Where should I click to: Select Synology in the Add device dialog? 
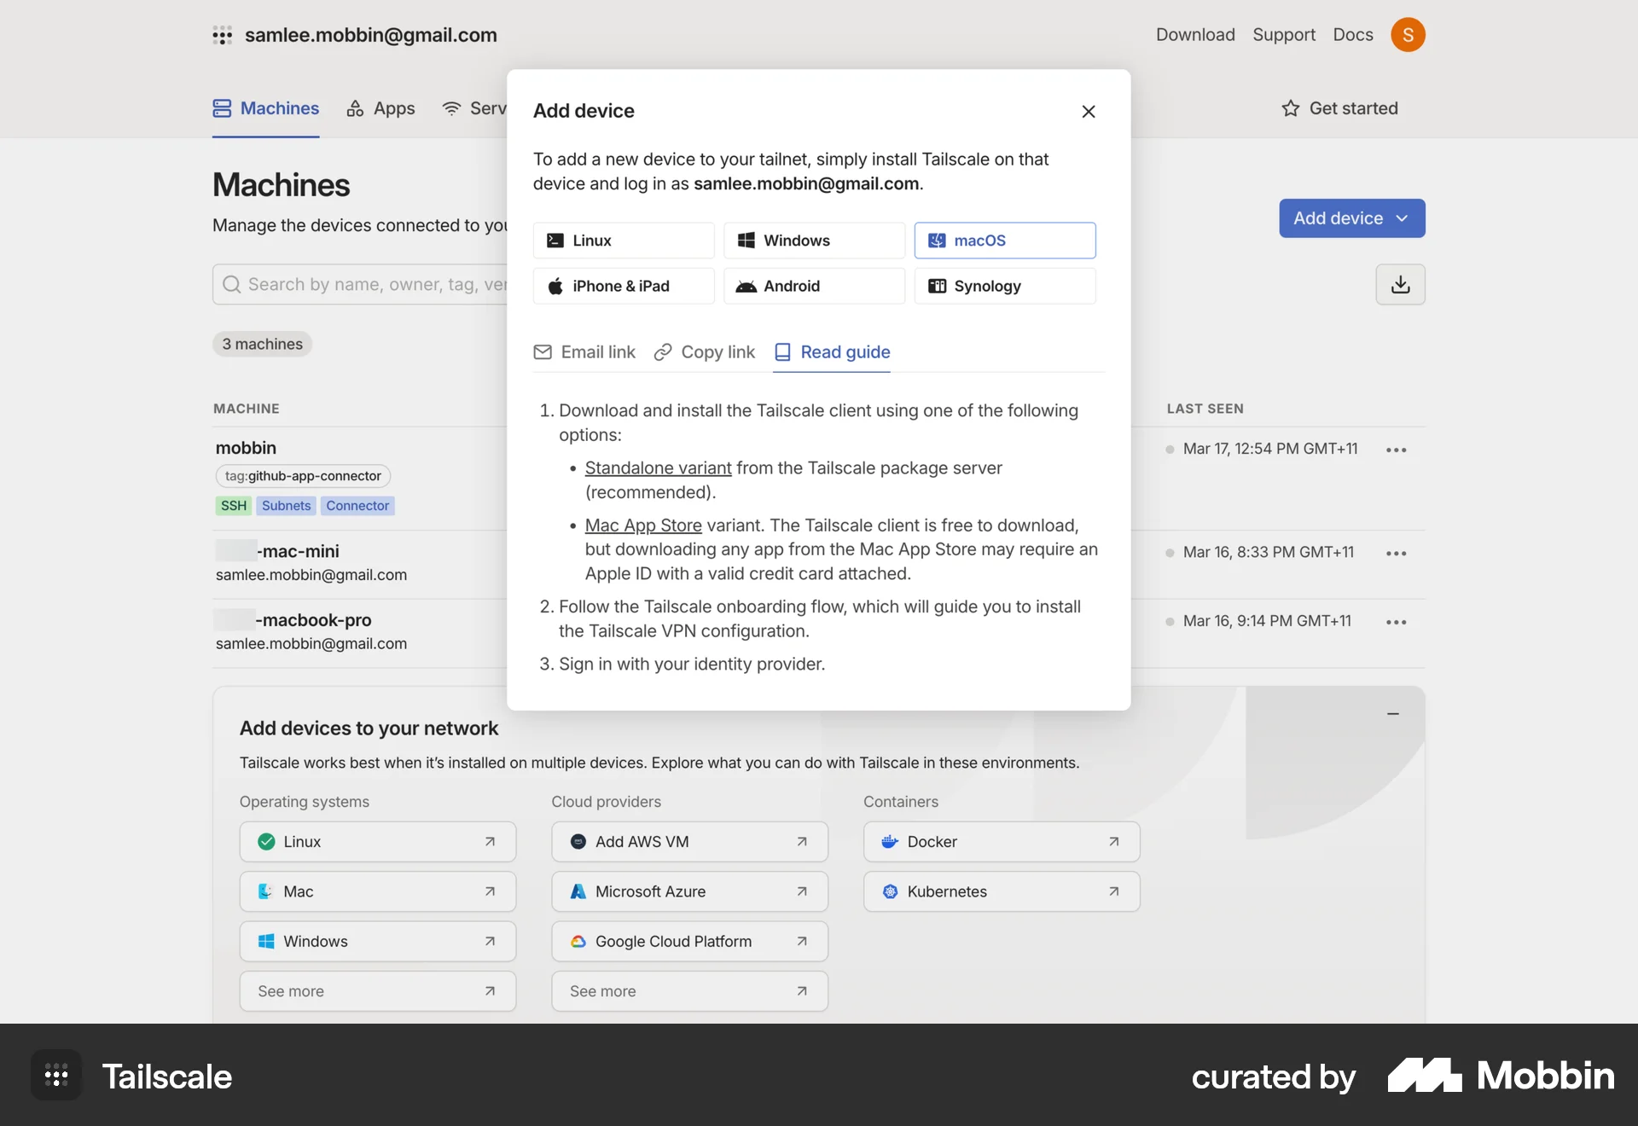[x=1004, y=286]
